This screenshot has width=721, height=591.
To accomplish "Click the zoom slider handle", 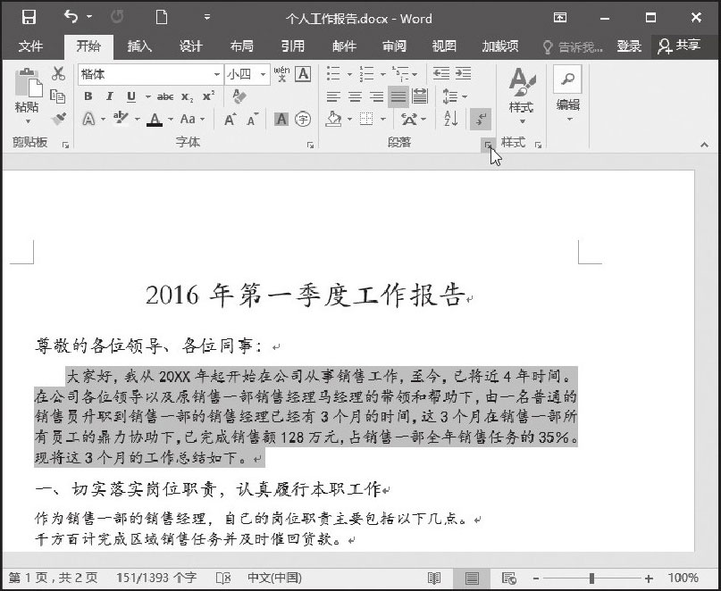I will (591, 579).
